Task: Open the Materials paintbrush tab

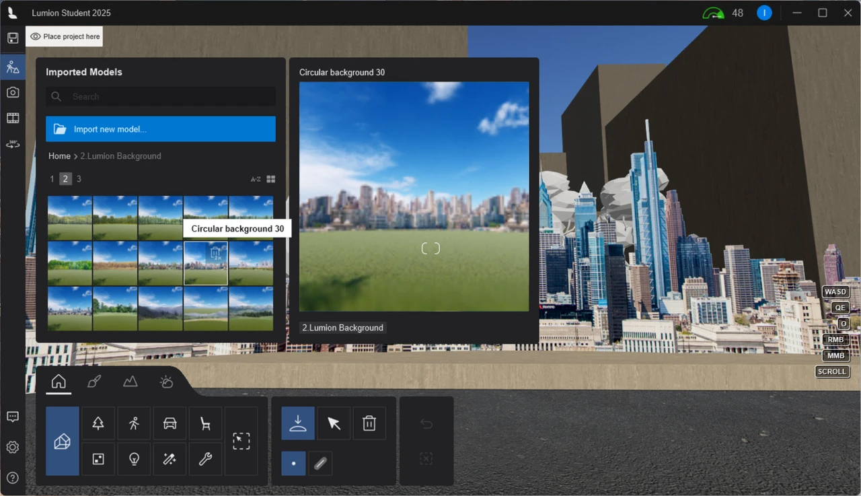Action: click(x=94, y=382)
